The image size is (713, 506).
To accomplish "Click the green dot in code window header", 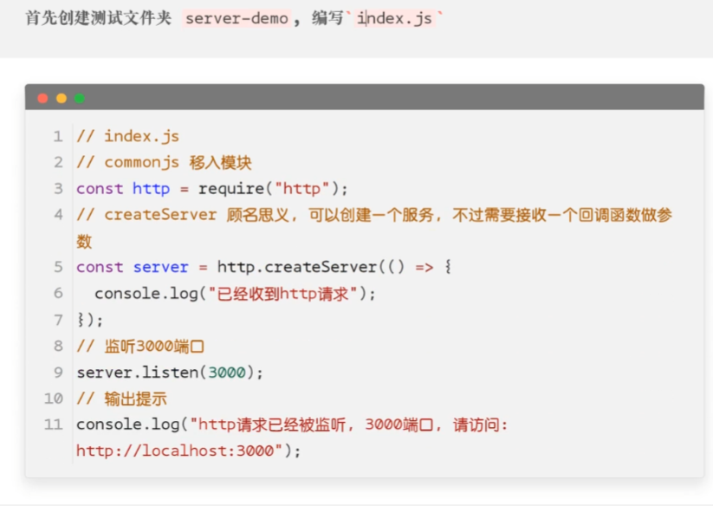I will (80, 98).
